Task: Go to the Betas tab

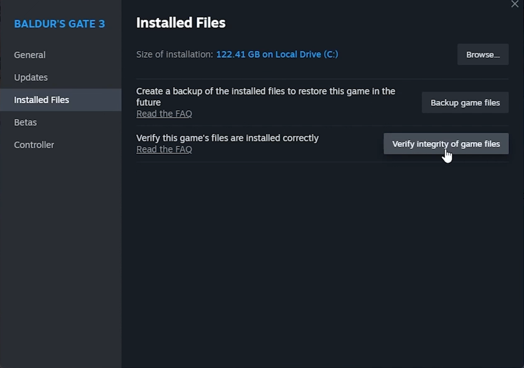Action: 25,122
